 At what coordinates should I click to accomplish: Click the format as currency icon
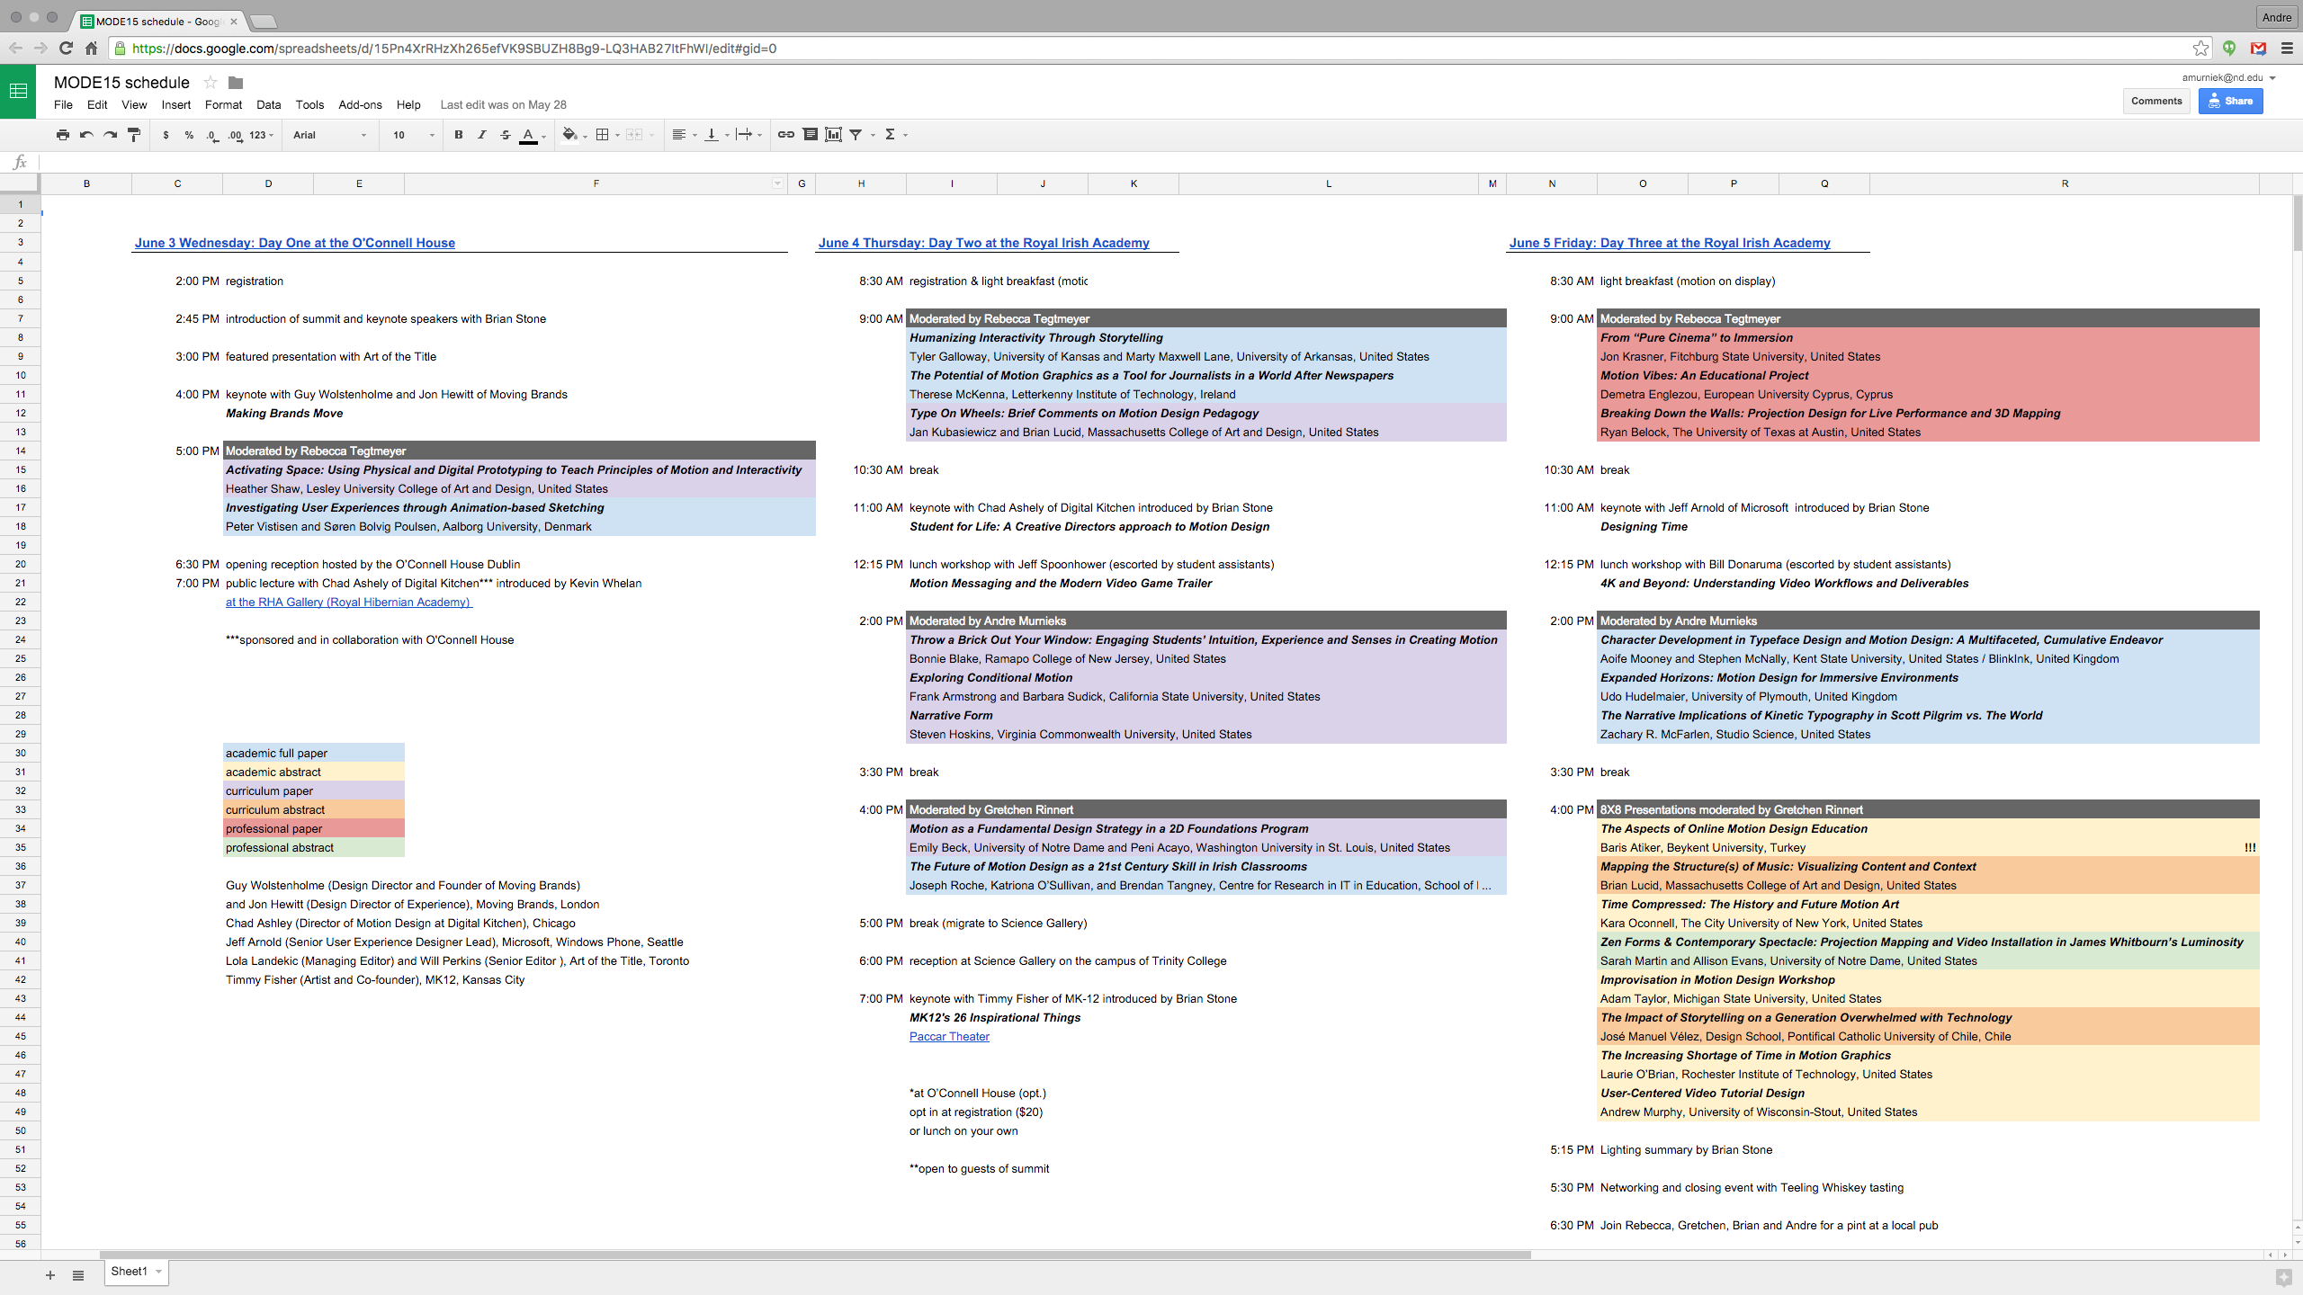tap(166, 135)
